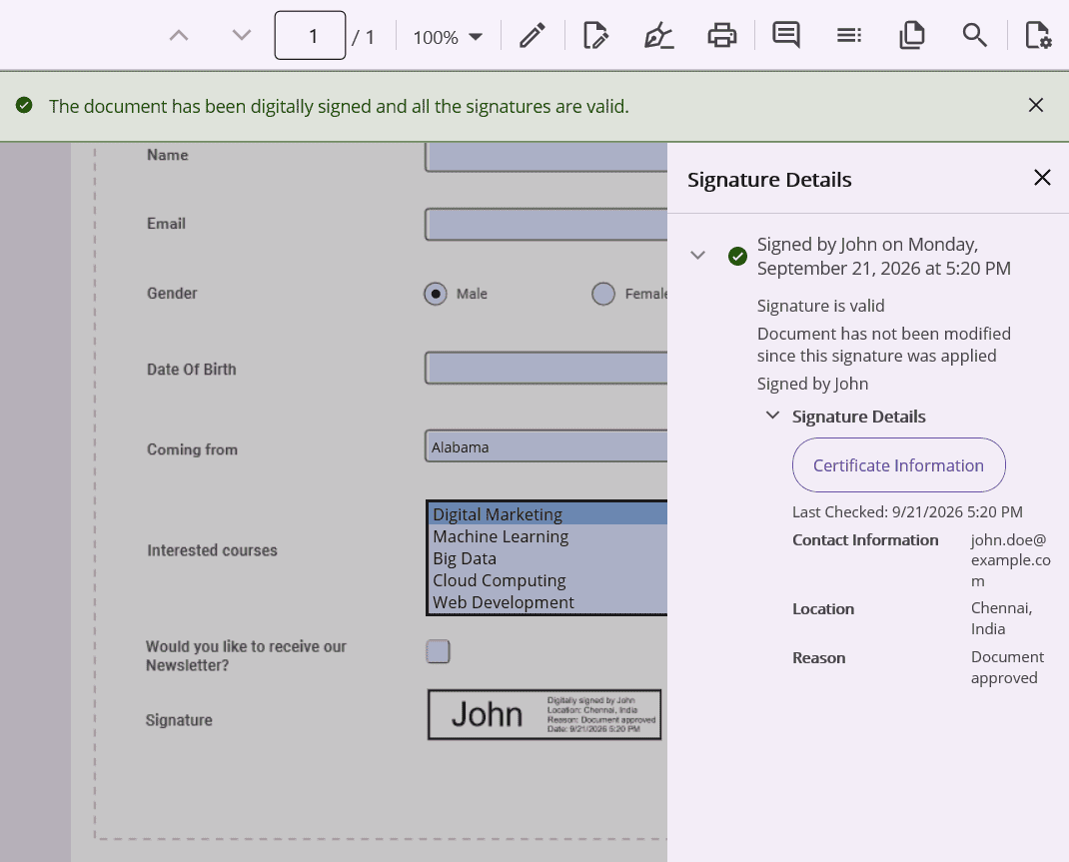Click John's digital signature field
This screenshot has width=1069, height=862.
click(544, 714)
